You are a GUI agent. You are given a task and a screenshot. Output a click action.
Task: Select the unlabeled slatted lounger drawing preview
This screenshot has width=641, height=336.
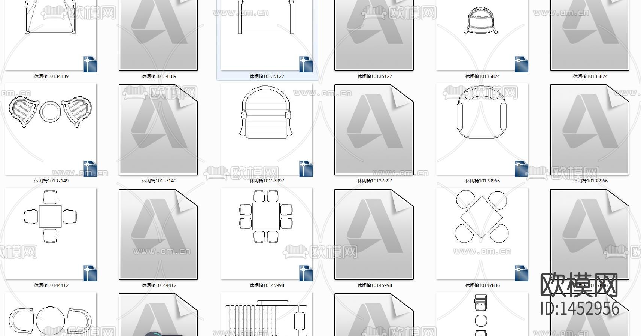click(x=267, y=314)
